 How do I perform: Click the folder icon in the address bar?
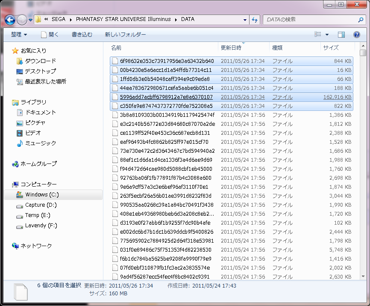pos(38,19)
